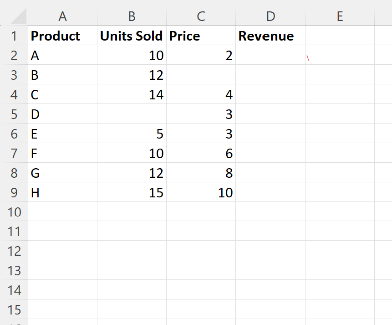Select column E header

340,16
